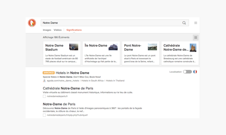Open the Notre-Dame de Paris result title
Image resolution: width=226 pixels, height=135 pixels.
click(x=59, y=104)
